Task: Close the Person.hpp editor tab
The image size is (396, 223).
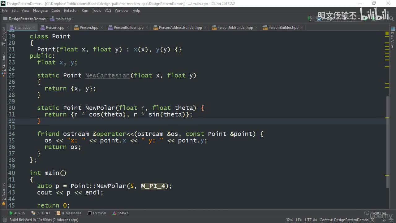Action: coord(101,28)
